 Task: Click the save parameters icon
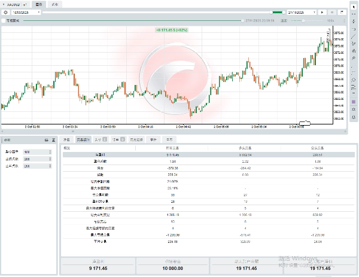(54, 139)
